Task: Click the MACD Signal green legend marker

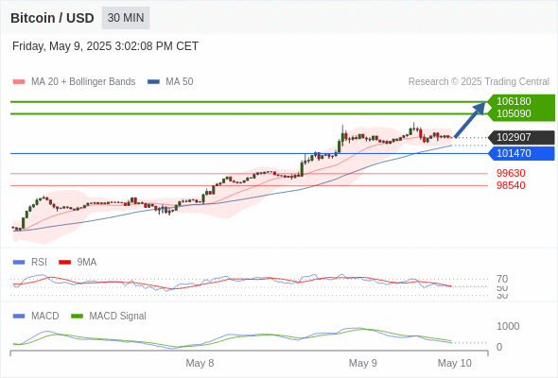Action: point(77,317)
